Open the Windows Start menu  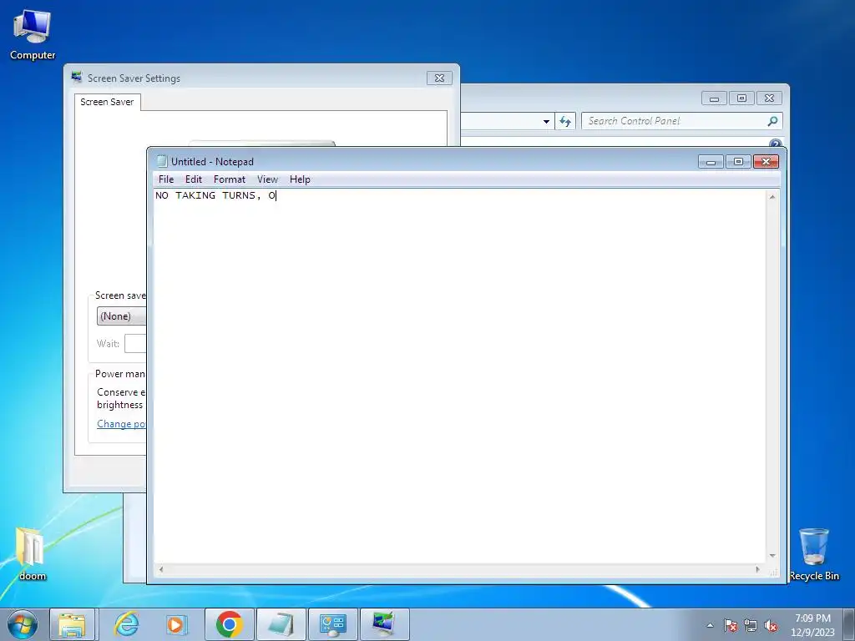(x=23, y=624)
